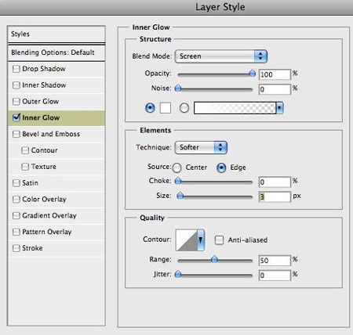Select the gradient radio button
Viewport: 353px width, 335px height.
pyautogui.click(x=184, y=108)
